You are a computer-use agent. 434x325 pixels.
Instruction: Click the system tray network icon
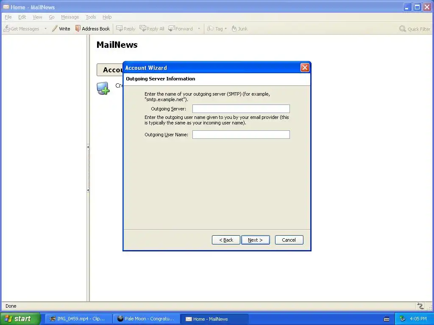[x=402, y=319]
